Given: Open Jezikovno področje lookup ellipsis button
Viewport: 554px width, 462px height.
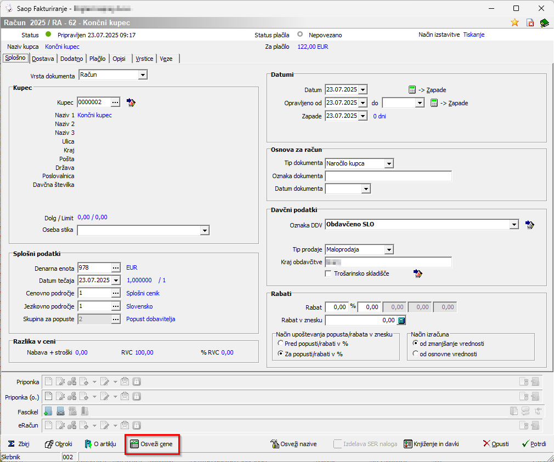Looking at the screenshot, I should pos(116,306).
